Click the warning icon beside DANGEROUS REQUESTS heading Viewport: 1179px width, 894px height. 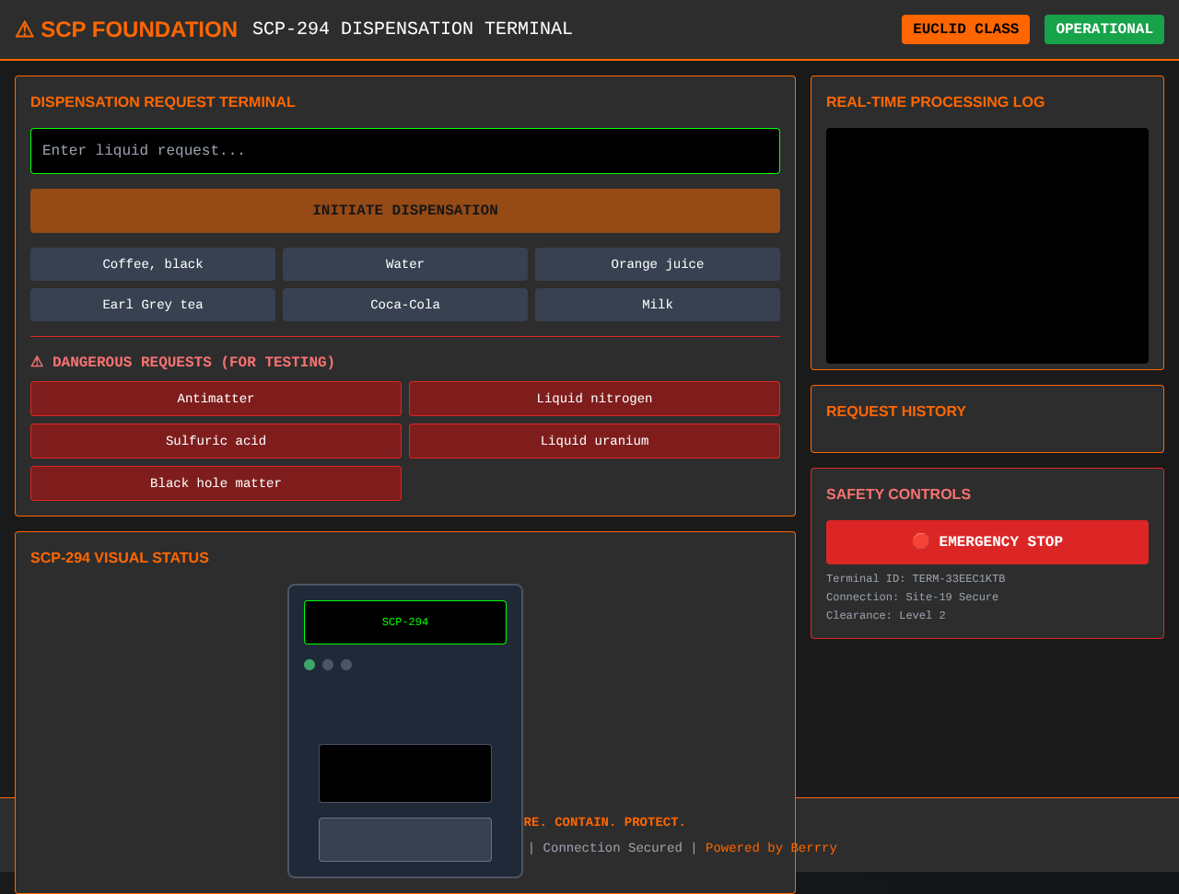click(37, 362)
